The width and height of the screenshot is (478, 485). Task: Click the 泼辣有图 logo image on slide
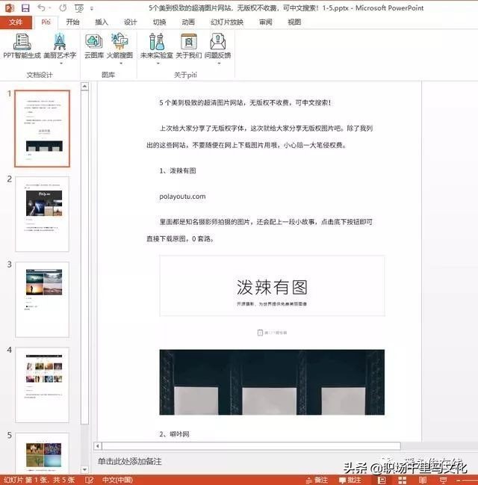click(x=272, y=285)
